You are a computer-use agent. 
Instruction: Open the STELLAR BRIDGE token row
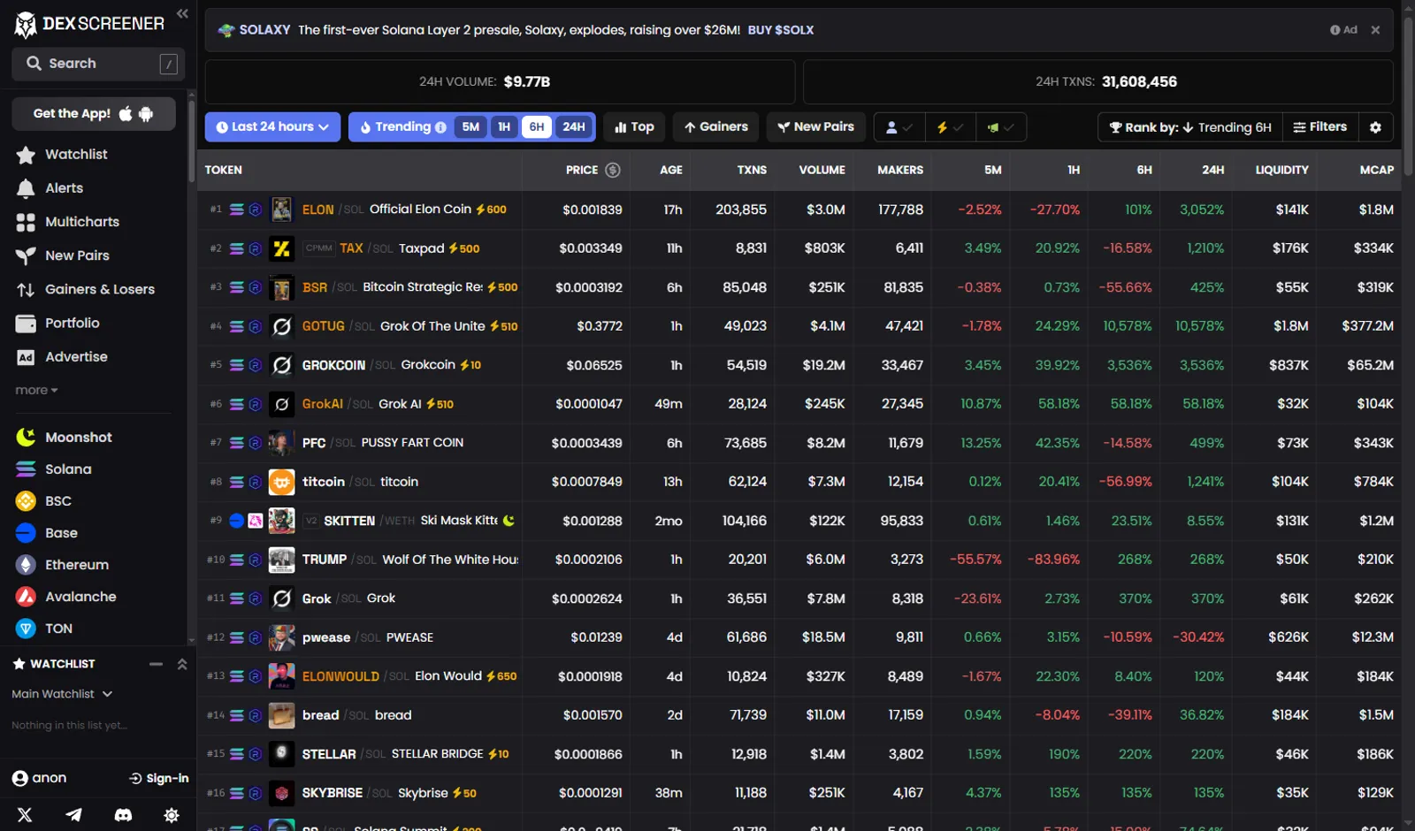[799, 754]
